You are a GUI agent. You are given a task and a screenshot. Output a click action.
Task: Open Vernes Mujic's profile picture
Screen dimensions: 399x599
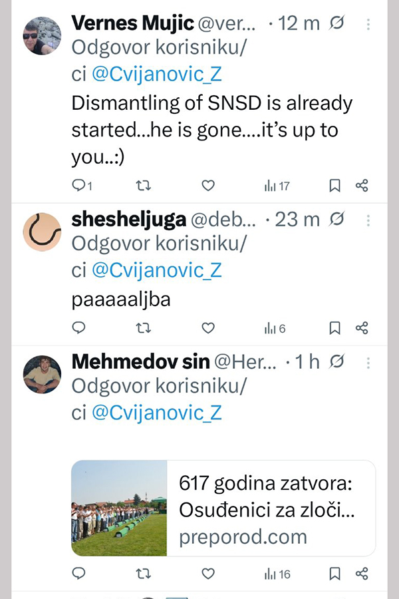[x=42, y=36]
